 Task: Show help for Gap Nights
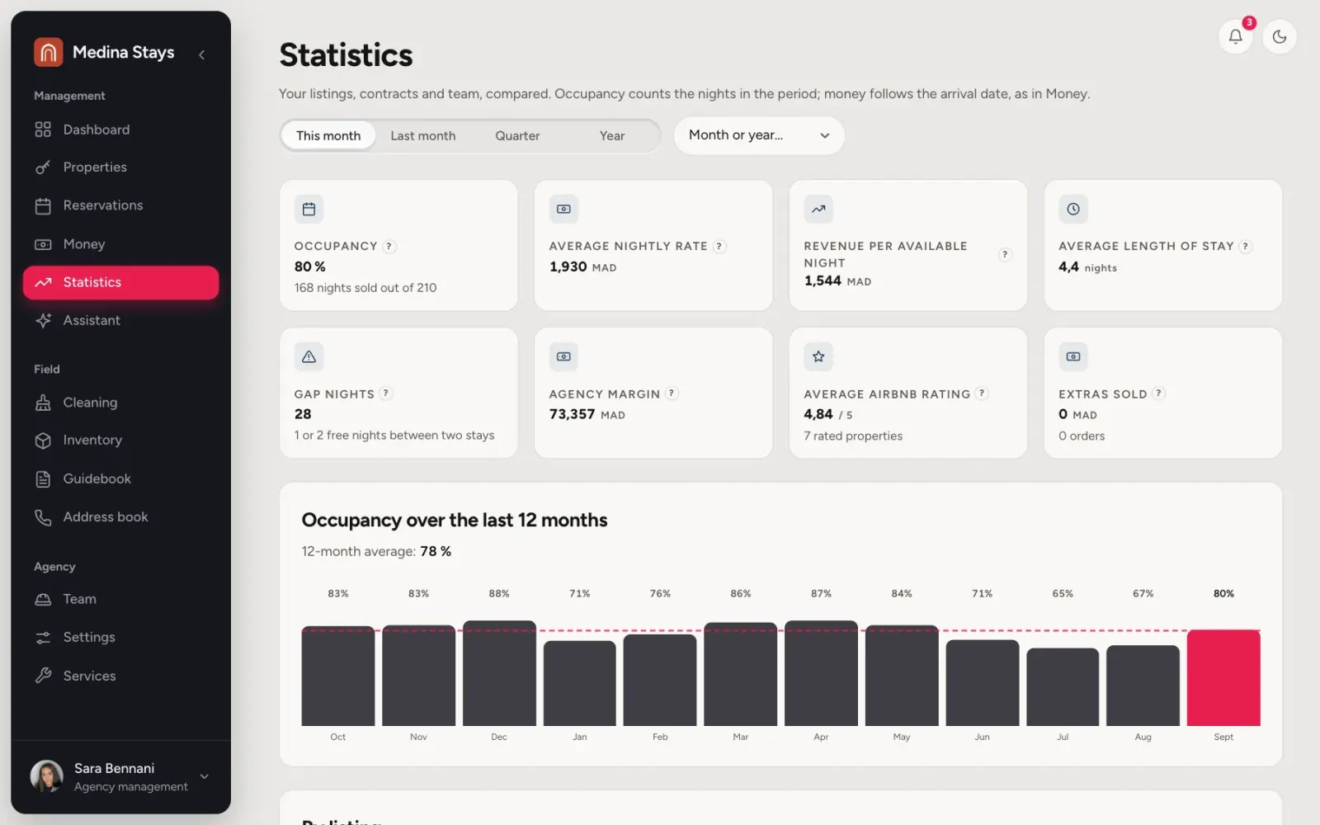385,394
